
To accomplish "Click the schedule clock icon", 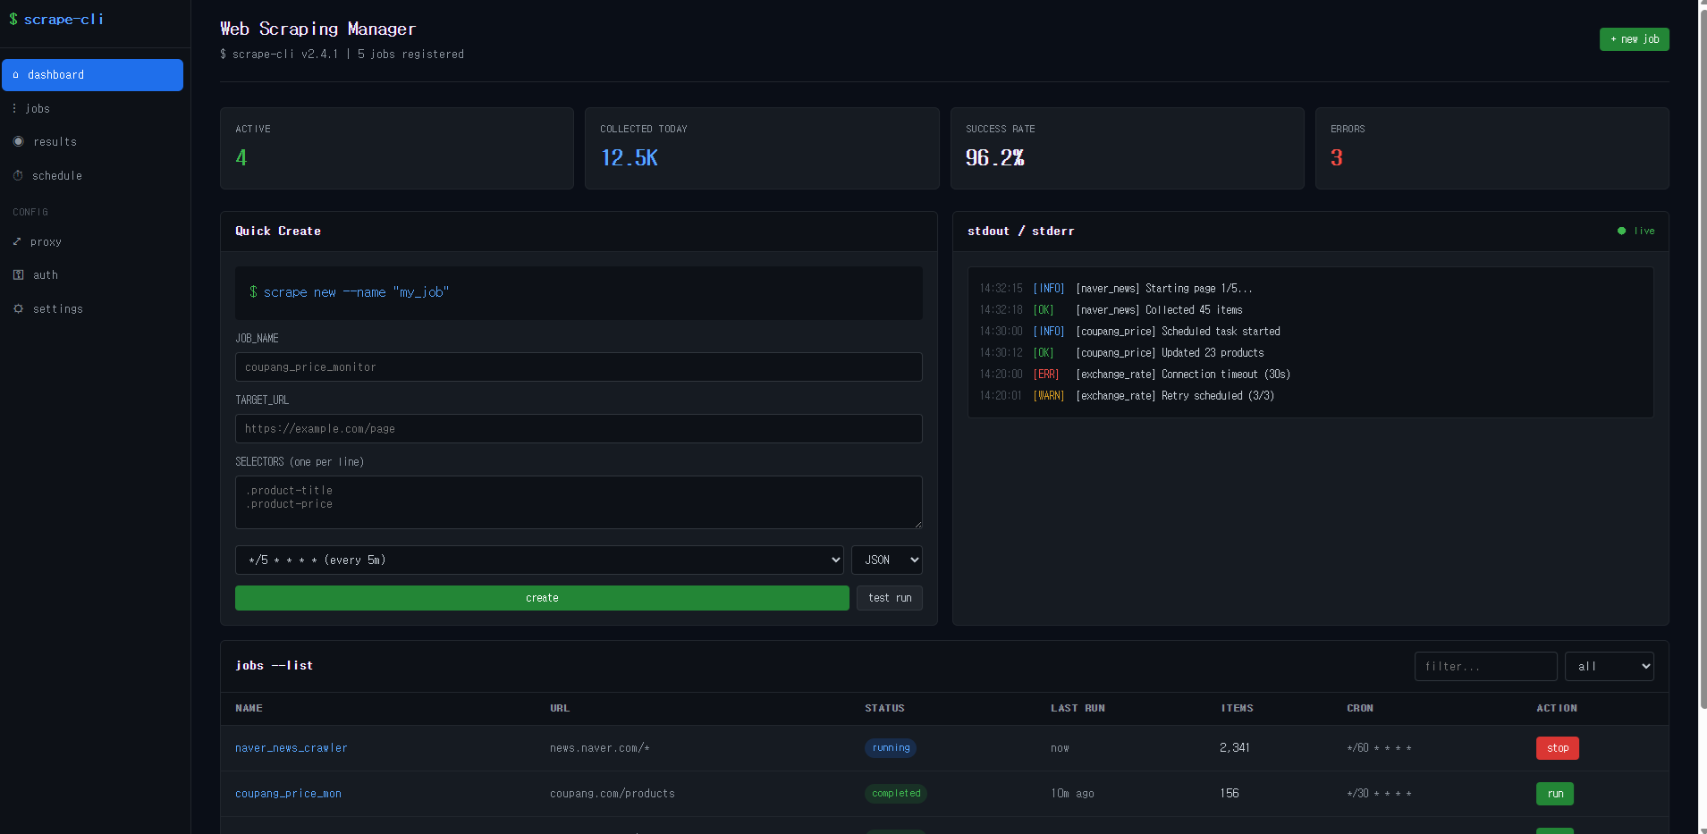I will (x=18, y=176).
